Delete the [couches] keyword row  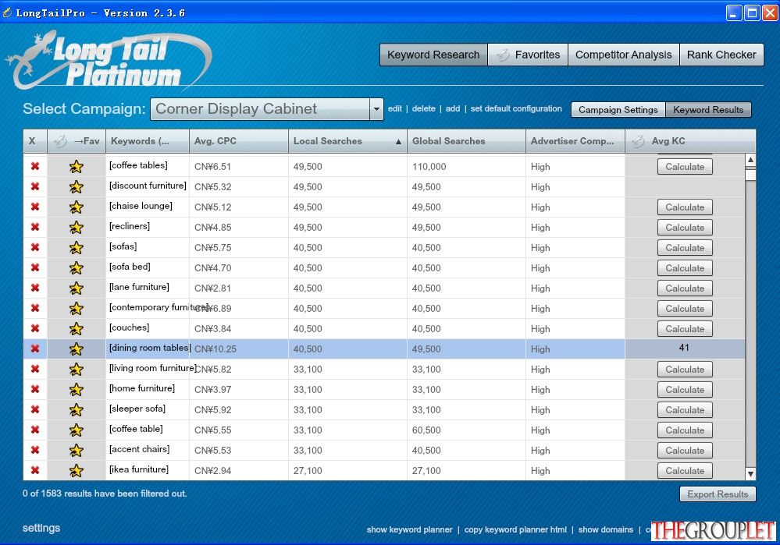click(x=35, y=328)
